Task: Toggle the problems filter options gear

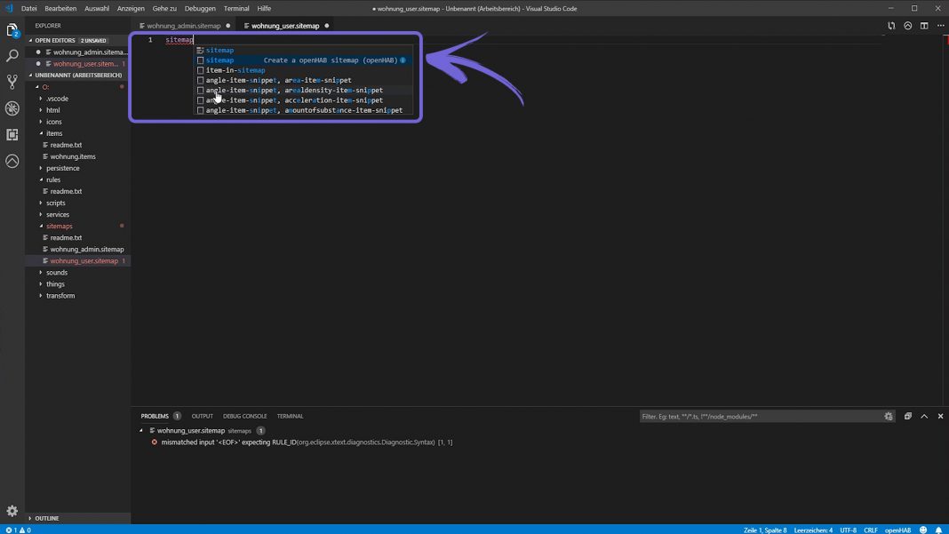Action: pos(889,416)
